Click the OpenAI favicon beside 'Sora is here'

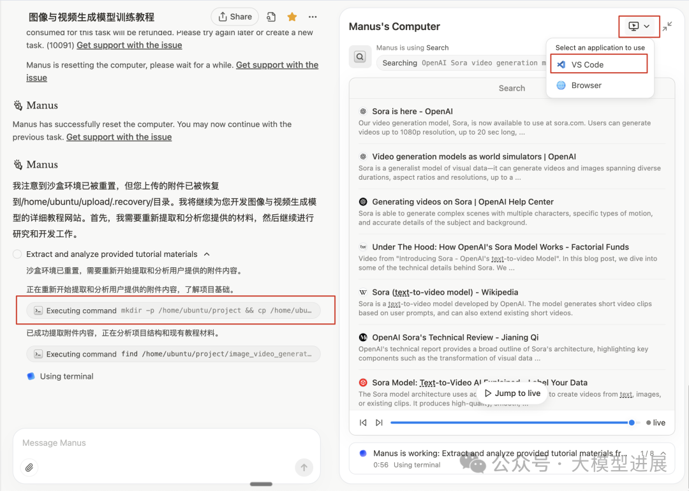point(363,111)
